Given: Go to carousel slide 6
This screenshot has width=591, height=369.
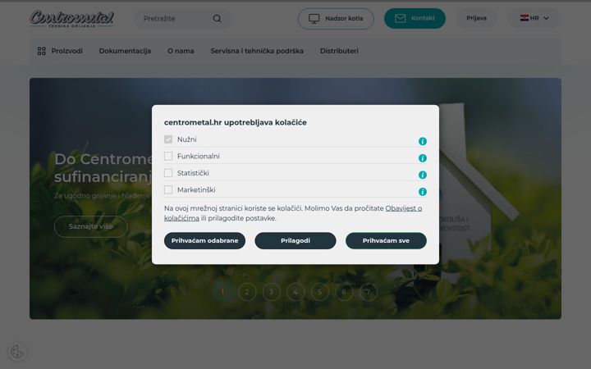Looking at the screenshot, I should [x=344, y=292].
